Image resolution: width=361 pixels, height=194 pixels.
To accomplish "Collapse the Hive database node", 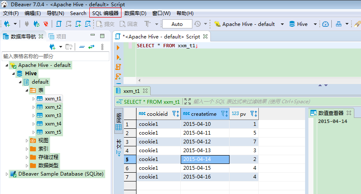I will click(x=13, y=74).
